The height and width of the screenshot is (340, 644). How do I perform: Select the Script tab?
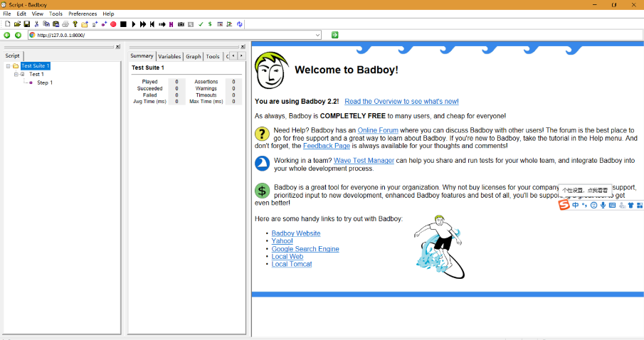[12, 55]
